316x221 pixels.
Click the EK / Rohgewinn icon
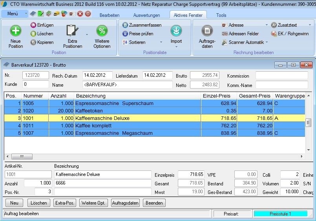point(274,34)
